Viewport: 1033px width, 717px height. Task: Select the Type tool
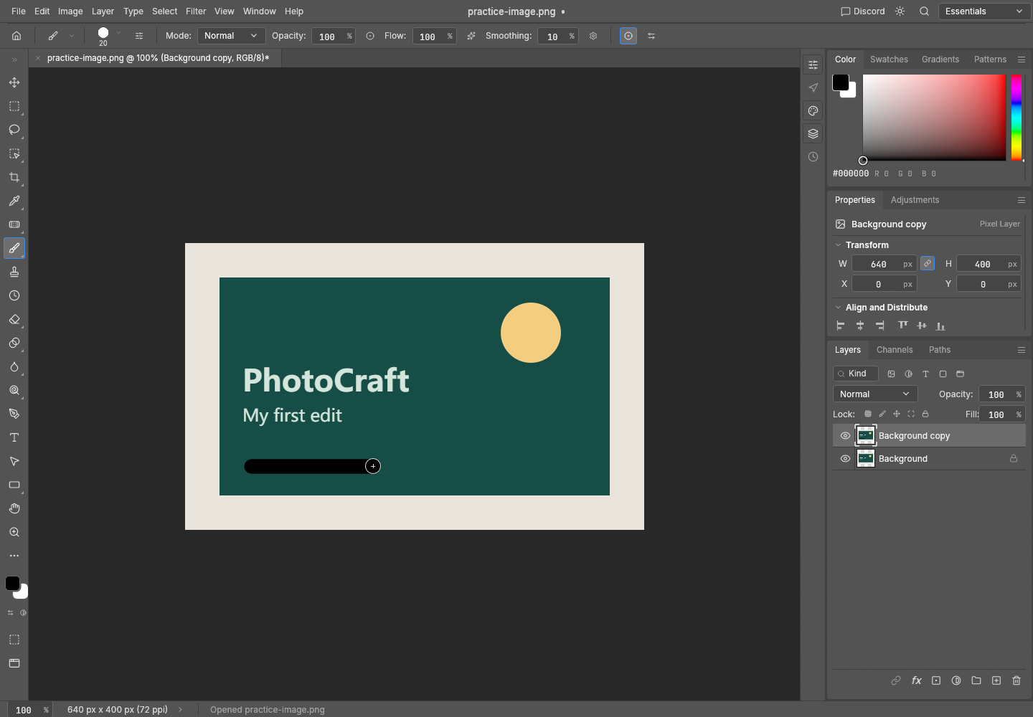(x=14, y=437)
